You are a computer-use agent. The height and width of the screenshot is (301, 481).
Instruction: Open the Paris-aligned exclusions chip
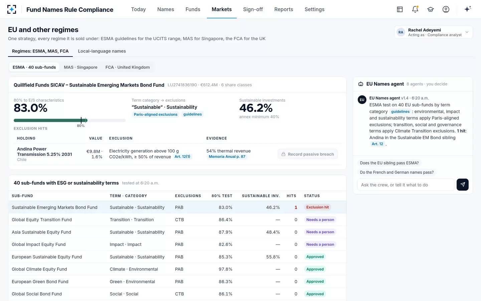click(156, 114)
